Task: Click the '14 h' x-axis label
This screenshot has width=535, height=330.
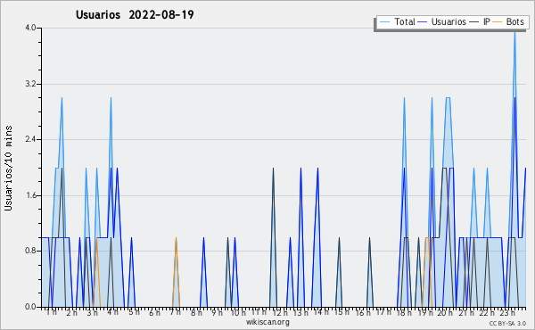Action: click(321, 312)
